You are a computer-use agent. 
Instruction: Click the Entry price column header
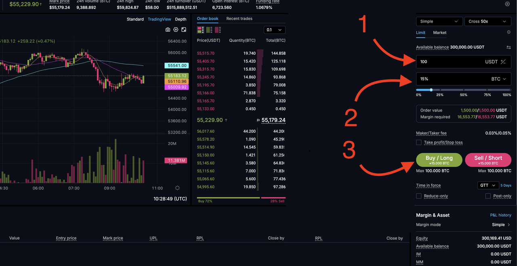pyautogui.click(x=66, y=238)
